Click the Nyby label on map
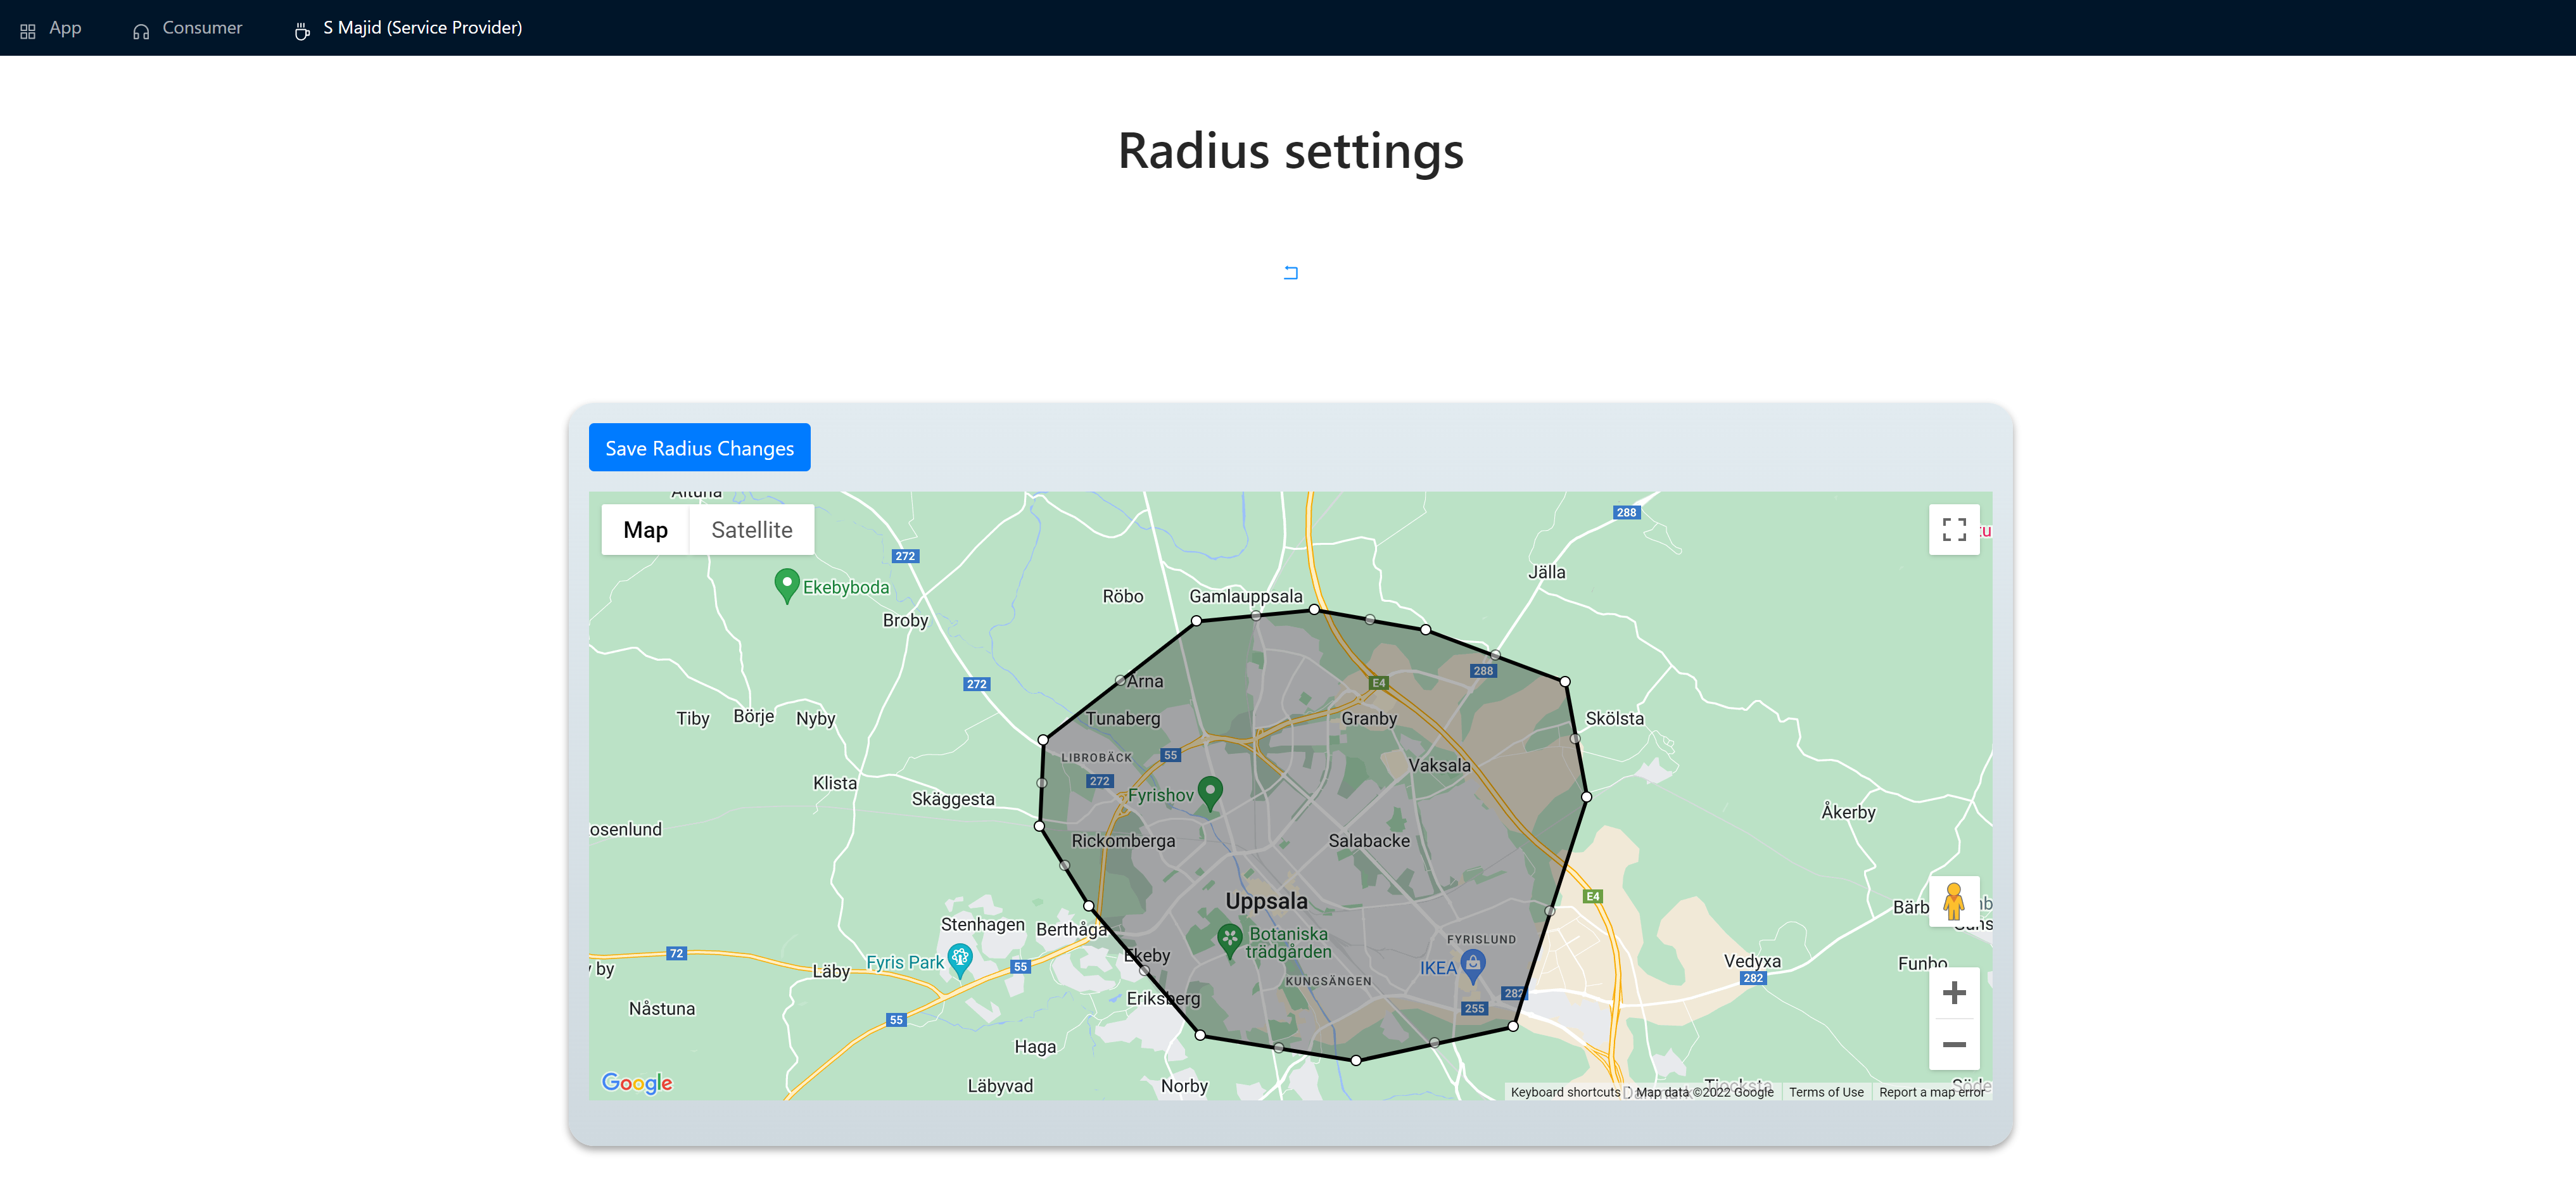 (816, 718)
